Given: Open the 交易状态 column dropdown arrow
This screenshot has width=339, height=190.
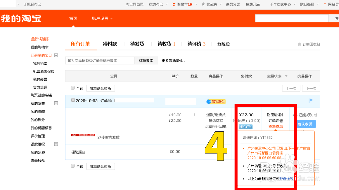Looking at the screenshot, I should point(286,76).
